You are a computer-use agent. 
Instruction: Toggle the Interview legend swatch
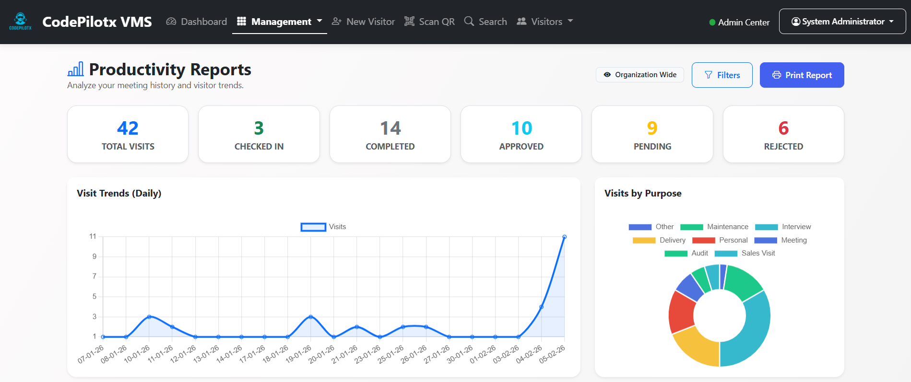tap(767, 227)
